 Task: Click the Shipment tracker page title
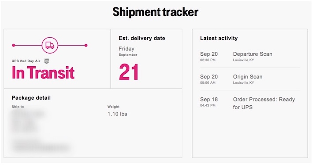[155, 12]
